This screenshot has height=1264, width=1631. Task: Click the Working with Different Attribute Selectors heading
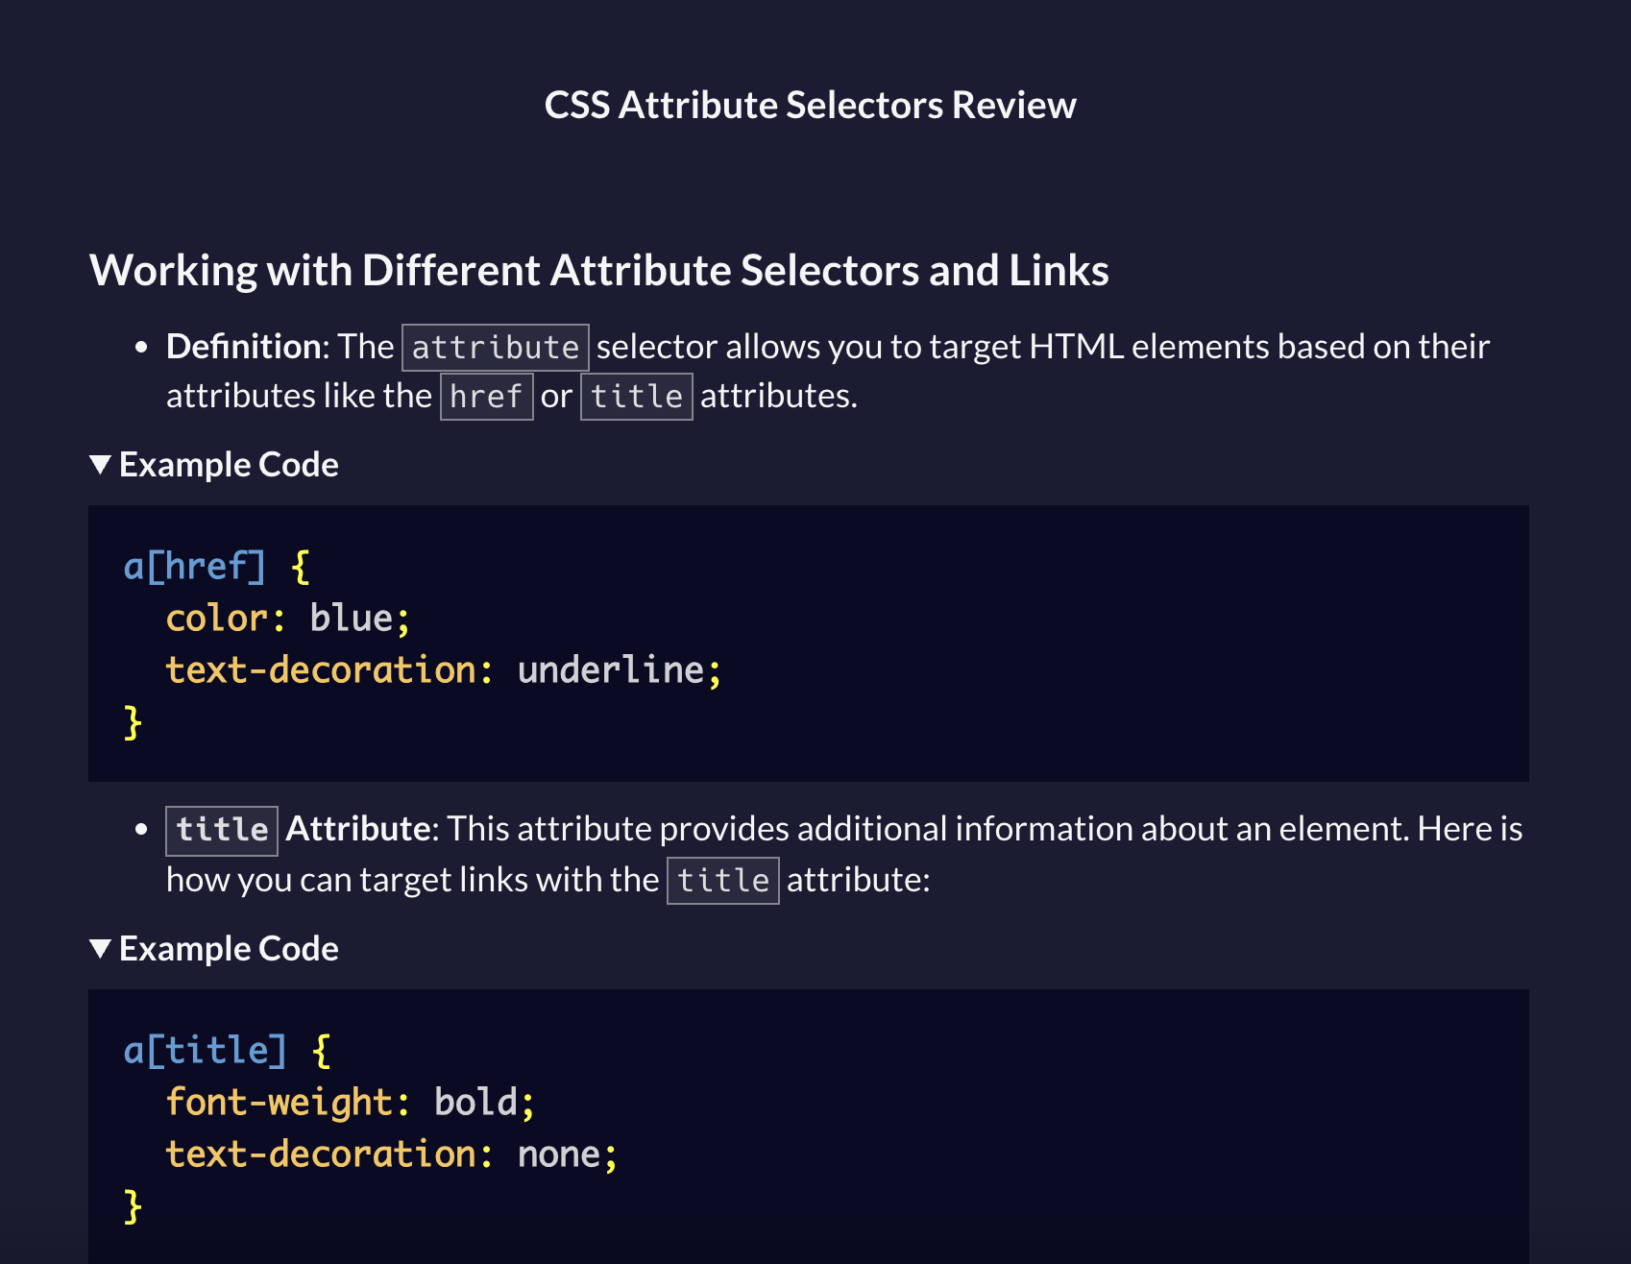coord(598,271)
